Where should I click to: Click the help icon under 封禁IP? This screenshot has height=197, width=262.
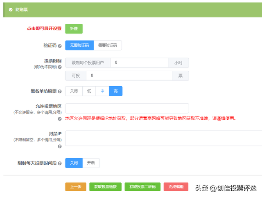(60, 146)
